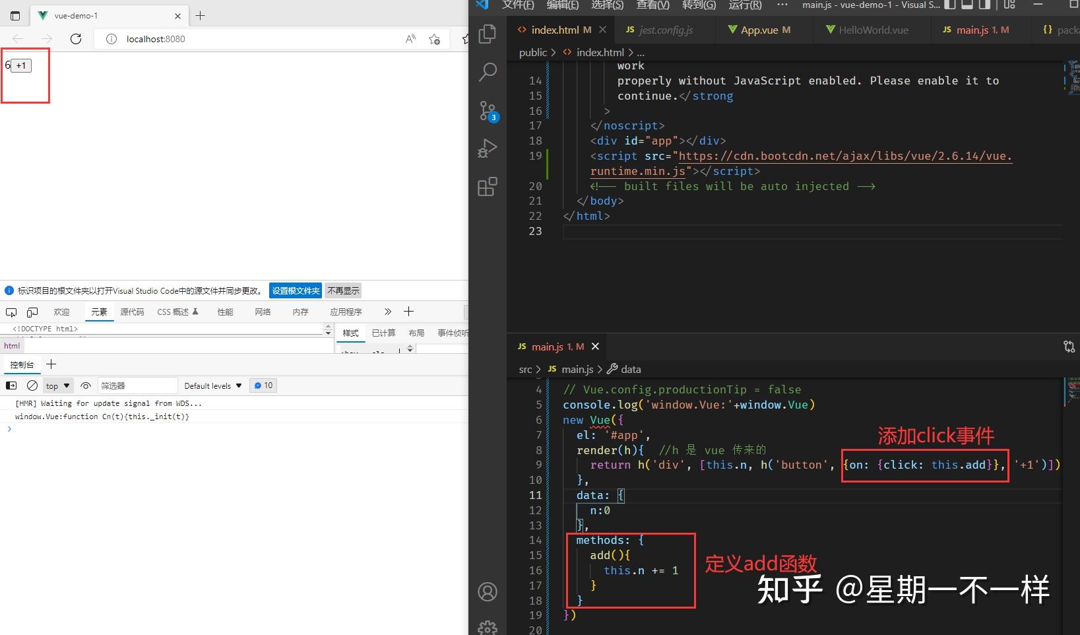Open the Explorer view in VS Code
Screen dimensions: 1080x635
pos(488,34)
